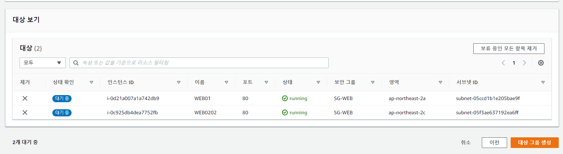Screen dimensions: 563x154
Task: Sort by 인스턴스 ID column arrow
Action: (x=179, y=82)
